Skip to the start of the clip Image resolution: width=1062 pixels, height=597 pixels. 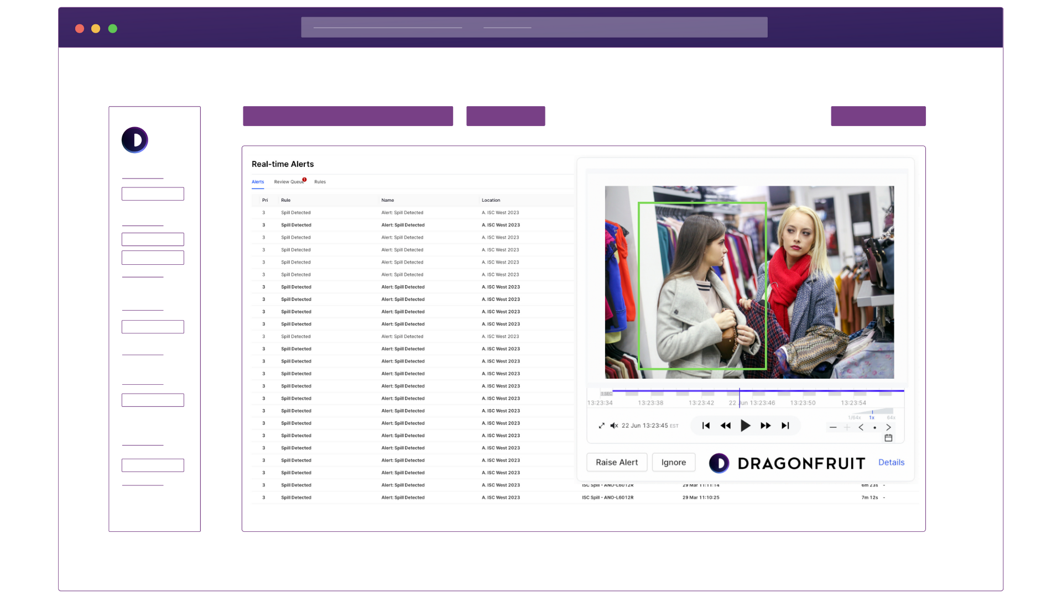[x=706, y=426]
